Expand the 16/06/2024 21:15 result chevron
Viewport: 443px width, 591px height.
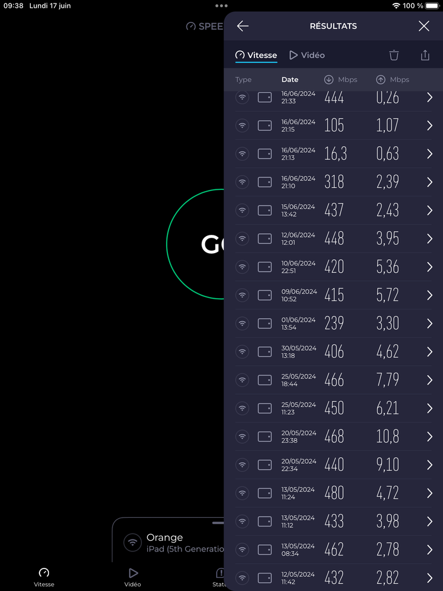pyautogui.click(x=429, y=125)
